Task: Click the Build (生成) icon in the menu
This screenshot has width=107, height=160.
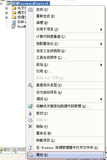Action: (x=30, y=9)
